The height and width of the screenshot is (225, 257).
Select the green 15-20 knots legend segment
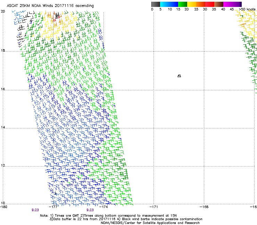pyautogui.click(x=183, y=4)
